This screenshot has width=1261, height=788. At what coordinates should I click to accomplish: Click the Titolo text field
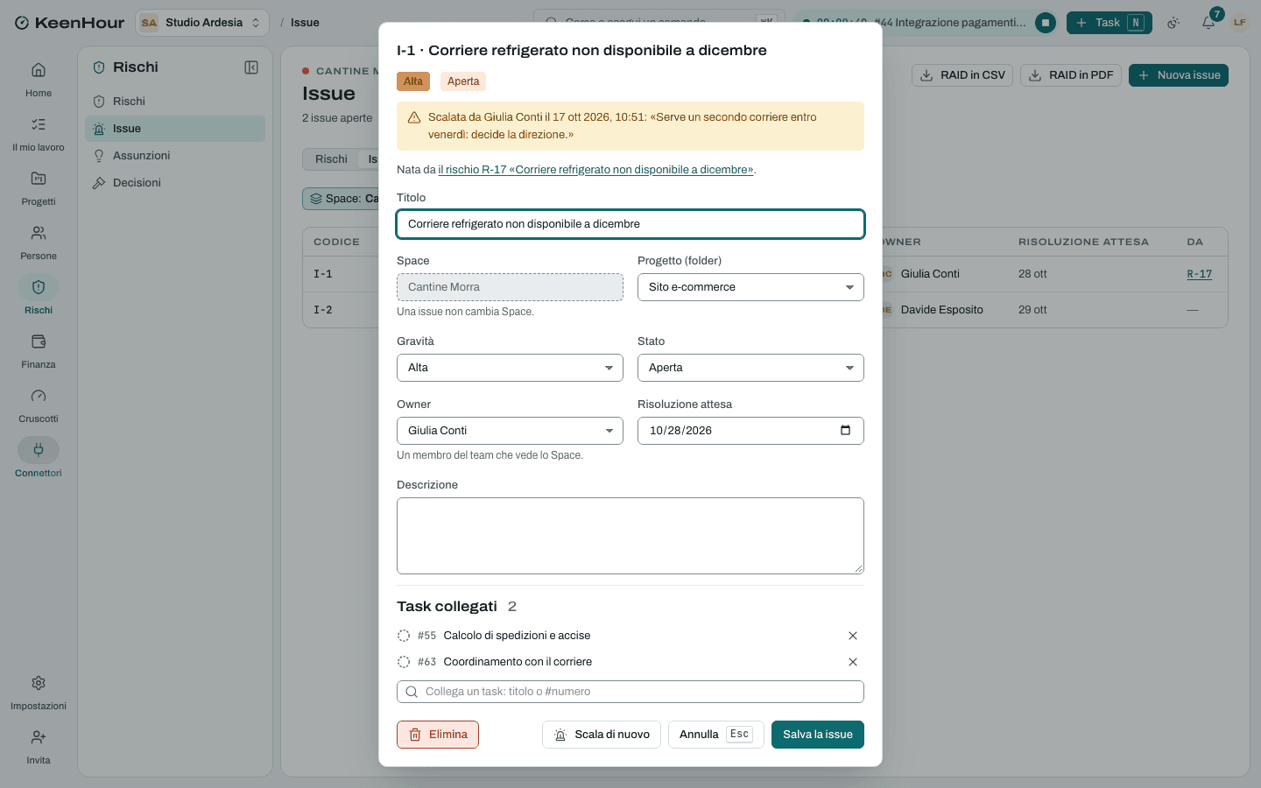coord(630,224)
